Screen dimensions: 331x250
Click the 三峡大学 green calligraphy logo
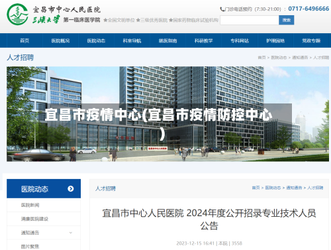point(46,19)
